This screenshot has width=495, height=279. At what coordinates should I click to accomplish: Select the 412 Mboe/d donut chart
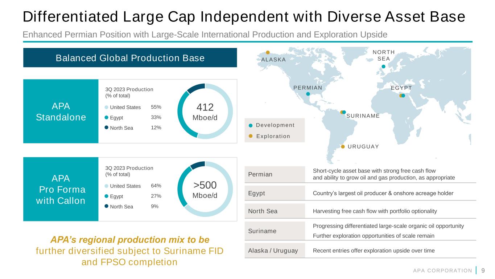205,111
